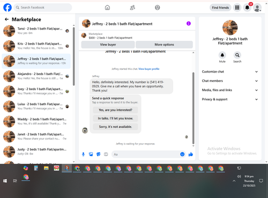Click the taskbar clock showing 9:54 pm

(249, 181)
